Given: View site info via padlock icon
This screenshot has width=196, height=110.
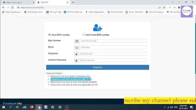Looking at the screenshot, I should (x=18, y=7).
